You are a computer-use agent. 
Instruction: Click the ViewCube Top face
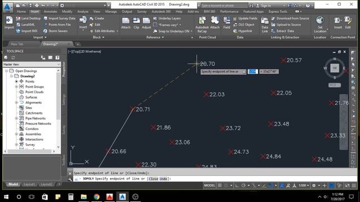(x=335, y=68)
